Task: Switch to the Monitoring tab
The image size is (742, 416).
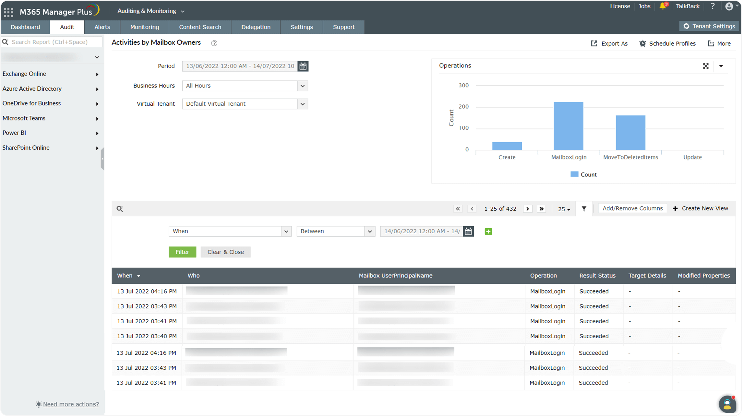Action: tap(144, 27)
